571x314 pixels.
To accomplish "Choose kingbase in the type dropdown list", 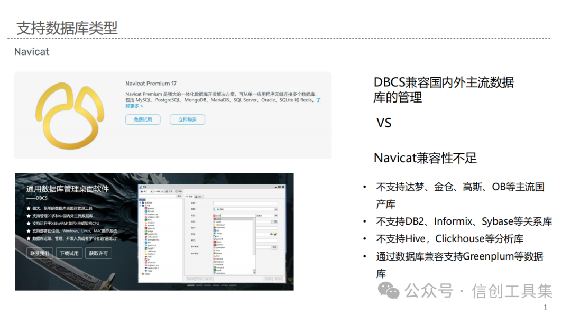I will point(233,262).
